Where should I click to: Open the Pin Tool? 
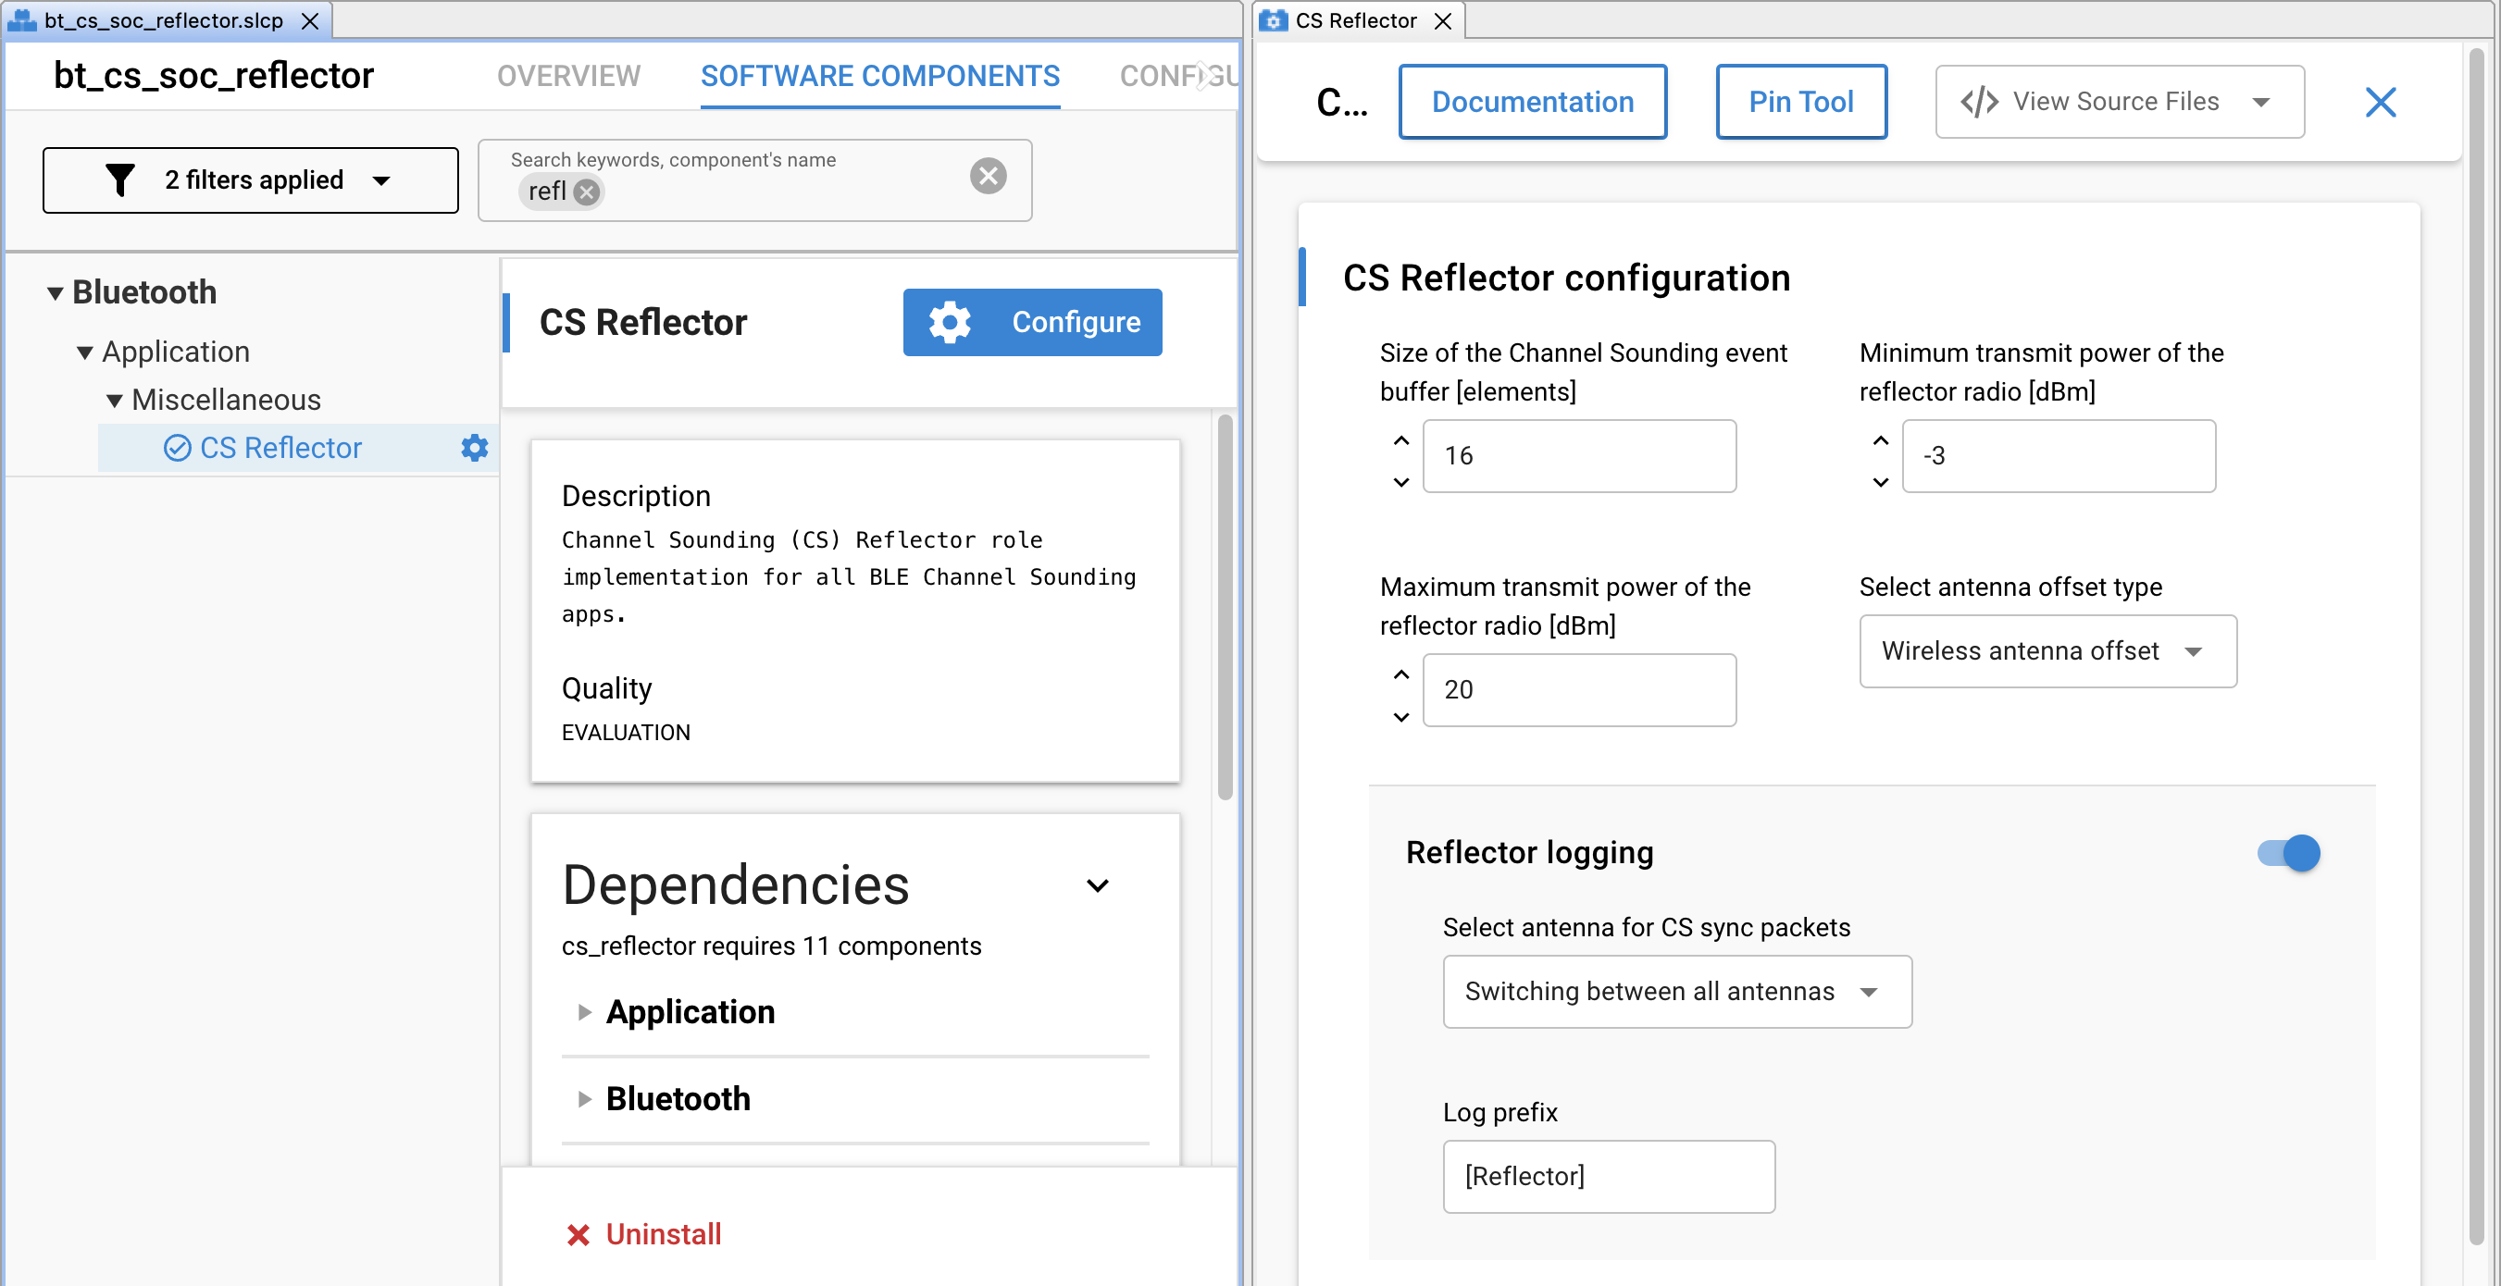1801,101
